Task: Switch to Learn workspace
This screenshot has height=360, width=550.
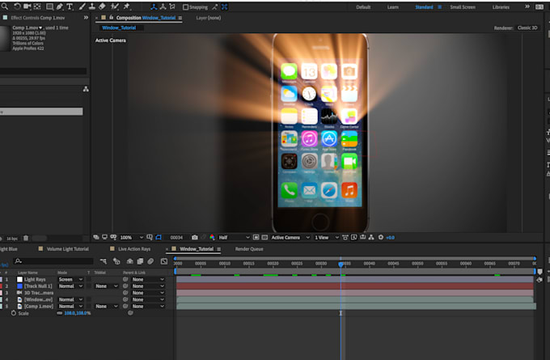Action: click(393, 7)
